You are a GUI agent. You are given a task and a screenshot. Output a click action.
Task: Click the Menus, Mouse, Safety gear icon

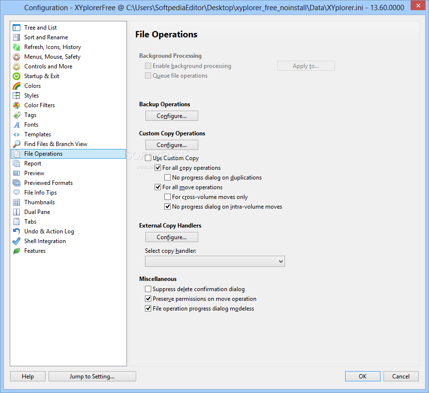click(x=16, y=57)
